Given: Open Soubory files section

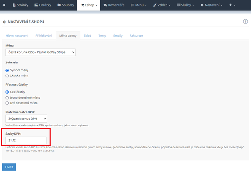Looking at the screenshot, I should point(66,5).
